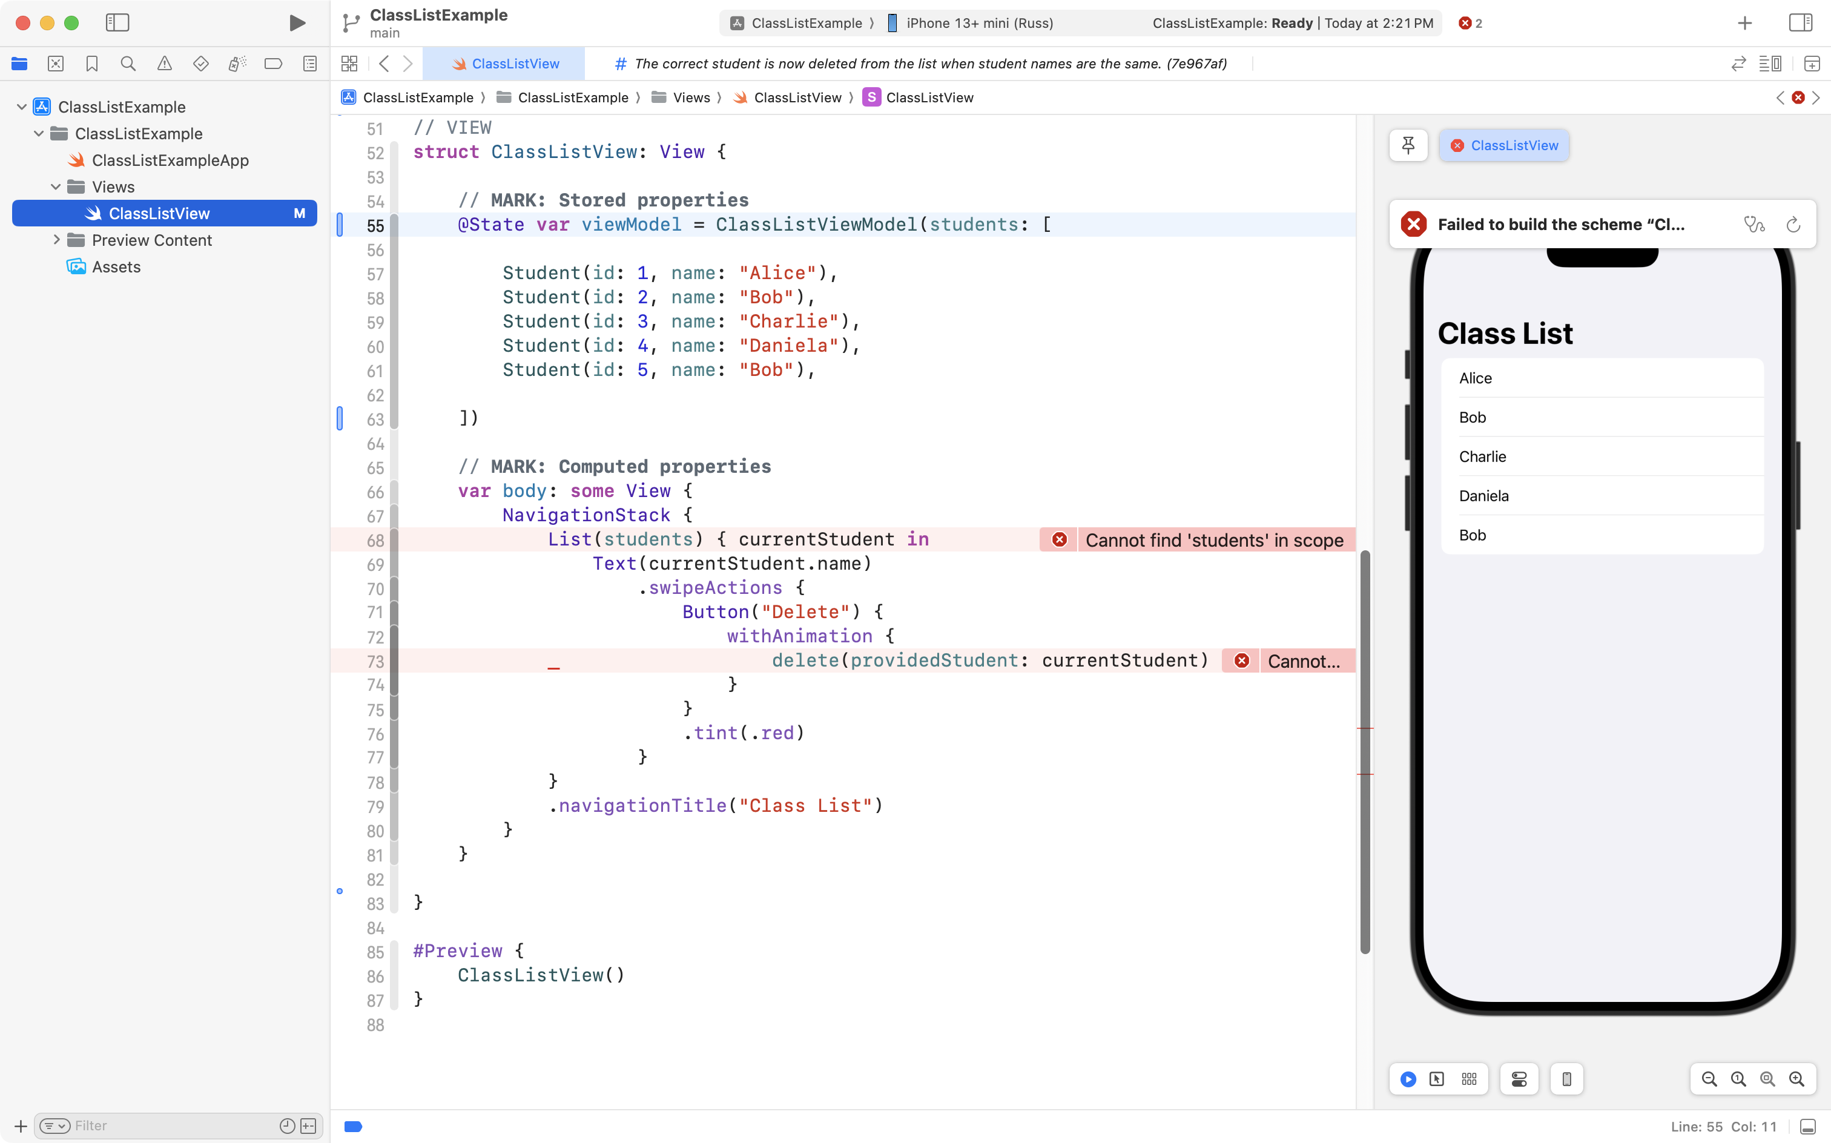The height and width of the screenshot is (1143, 1831).
Task: Pin the preview with pin icon
Action: (x=1408, y=145)
